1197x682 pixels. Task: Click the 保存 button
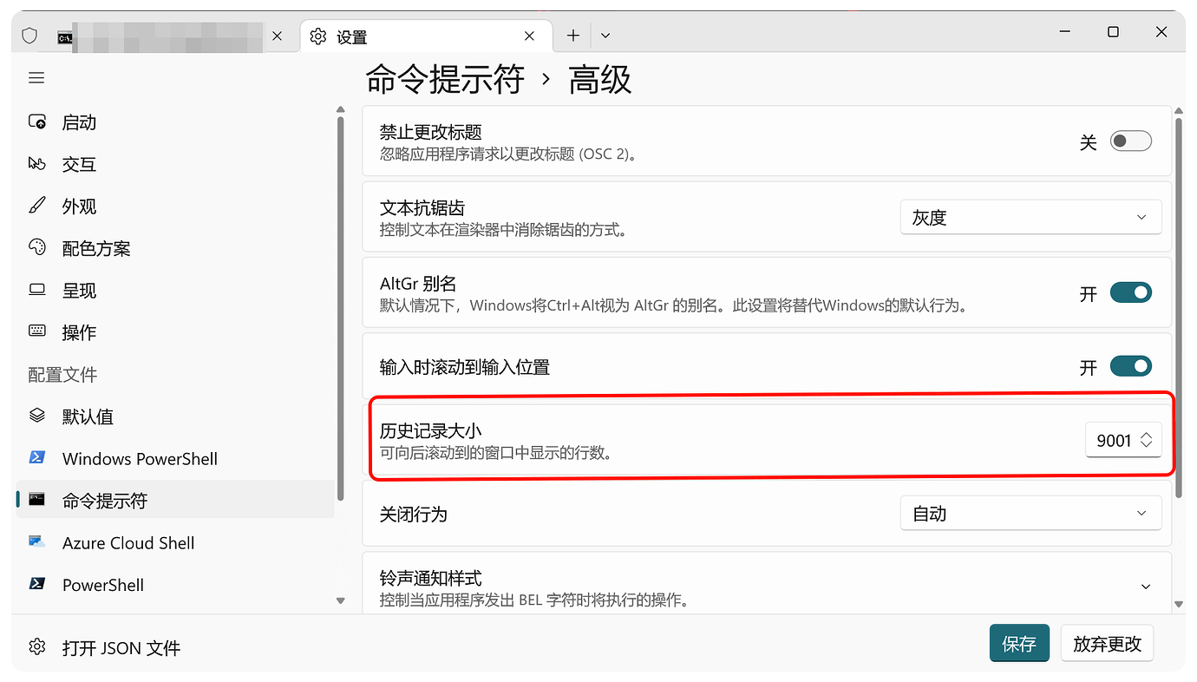tap(1019, 644)
